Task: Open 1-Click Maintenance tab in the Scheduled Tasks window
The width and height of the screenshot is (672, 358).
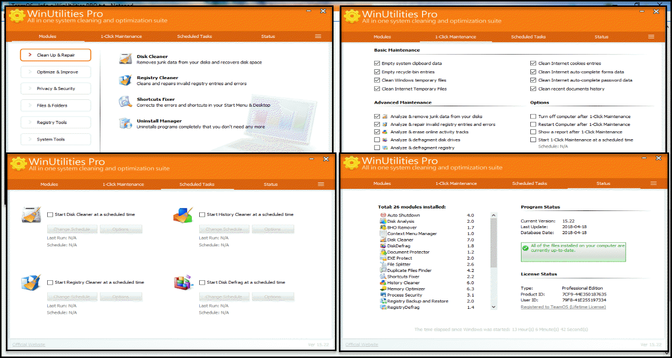Action: (123, 184)
